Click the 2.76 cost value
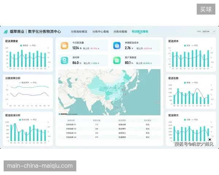 coord(128,48)
